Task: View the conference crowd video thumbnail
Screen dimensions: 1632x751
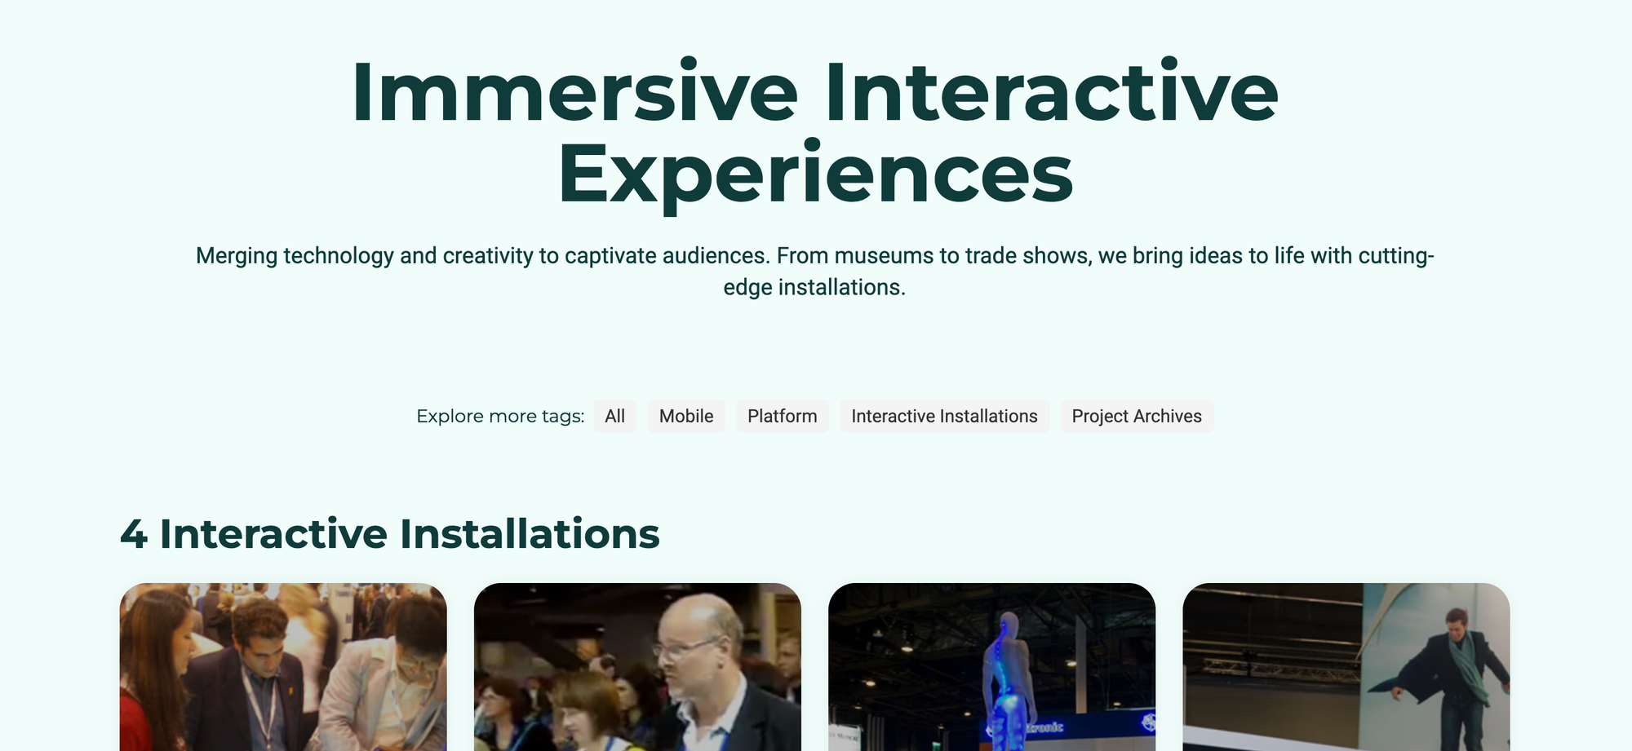Action: 639,669
